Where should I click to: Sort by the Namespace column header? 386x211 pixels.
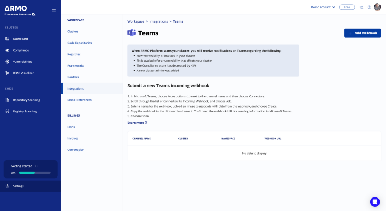[x=228, y=138]
